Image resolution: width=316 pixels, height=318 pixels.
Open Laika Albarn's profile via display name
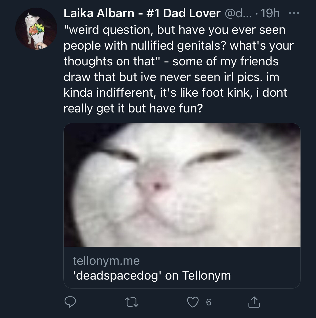99,13
